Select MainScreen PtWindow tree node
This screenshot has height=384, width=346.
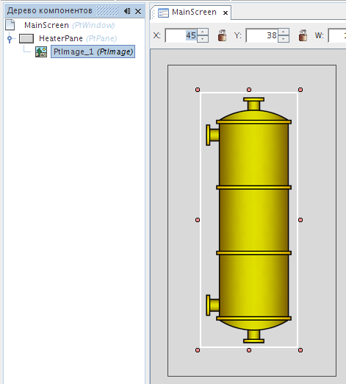(69, 25)
